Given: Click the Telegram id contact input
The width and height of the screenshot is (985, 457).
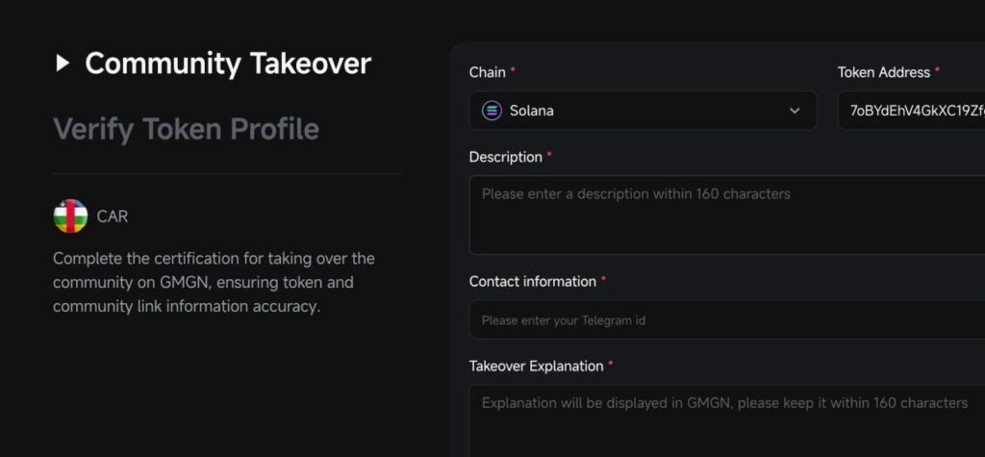Looking at the screenshot, I should pos(726,320).
